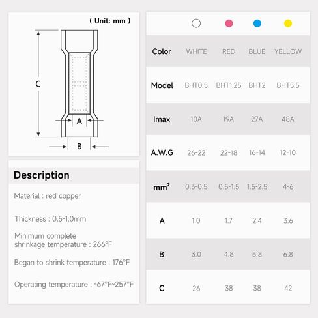Screen dimensions: 318x318
Task: Click the 1.5-2.5 mm² value
Action: click(x=257, y=187)
